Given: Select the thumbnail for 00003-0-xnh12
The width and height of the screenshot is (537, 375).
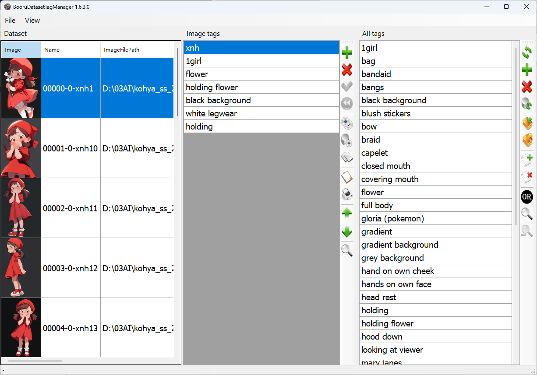Looking at the screenshot, I should coord(21,268).
